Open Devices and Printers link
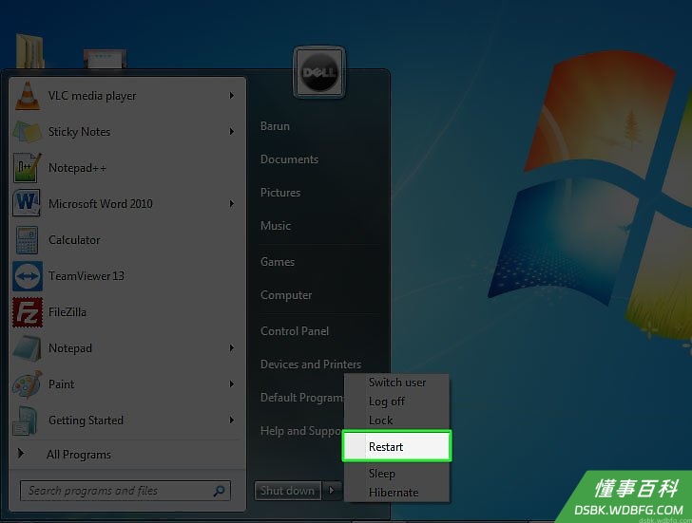Screen dimensions: 692x523 (x=311, y=364)
